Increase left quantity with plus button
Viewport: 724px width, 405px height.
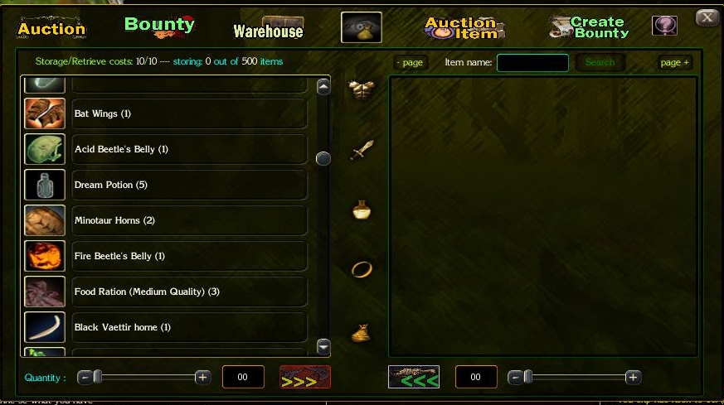point(202,378)
